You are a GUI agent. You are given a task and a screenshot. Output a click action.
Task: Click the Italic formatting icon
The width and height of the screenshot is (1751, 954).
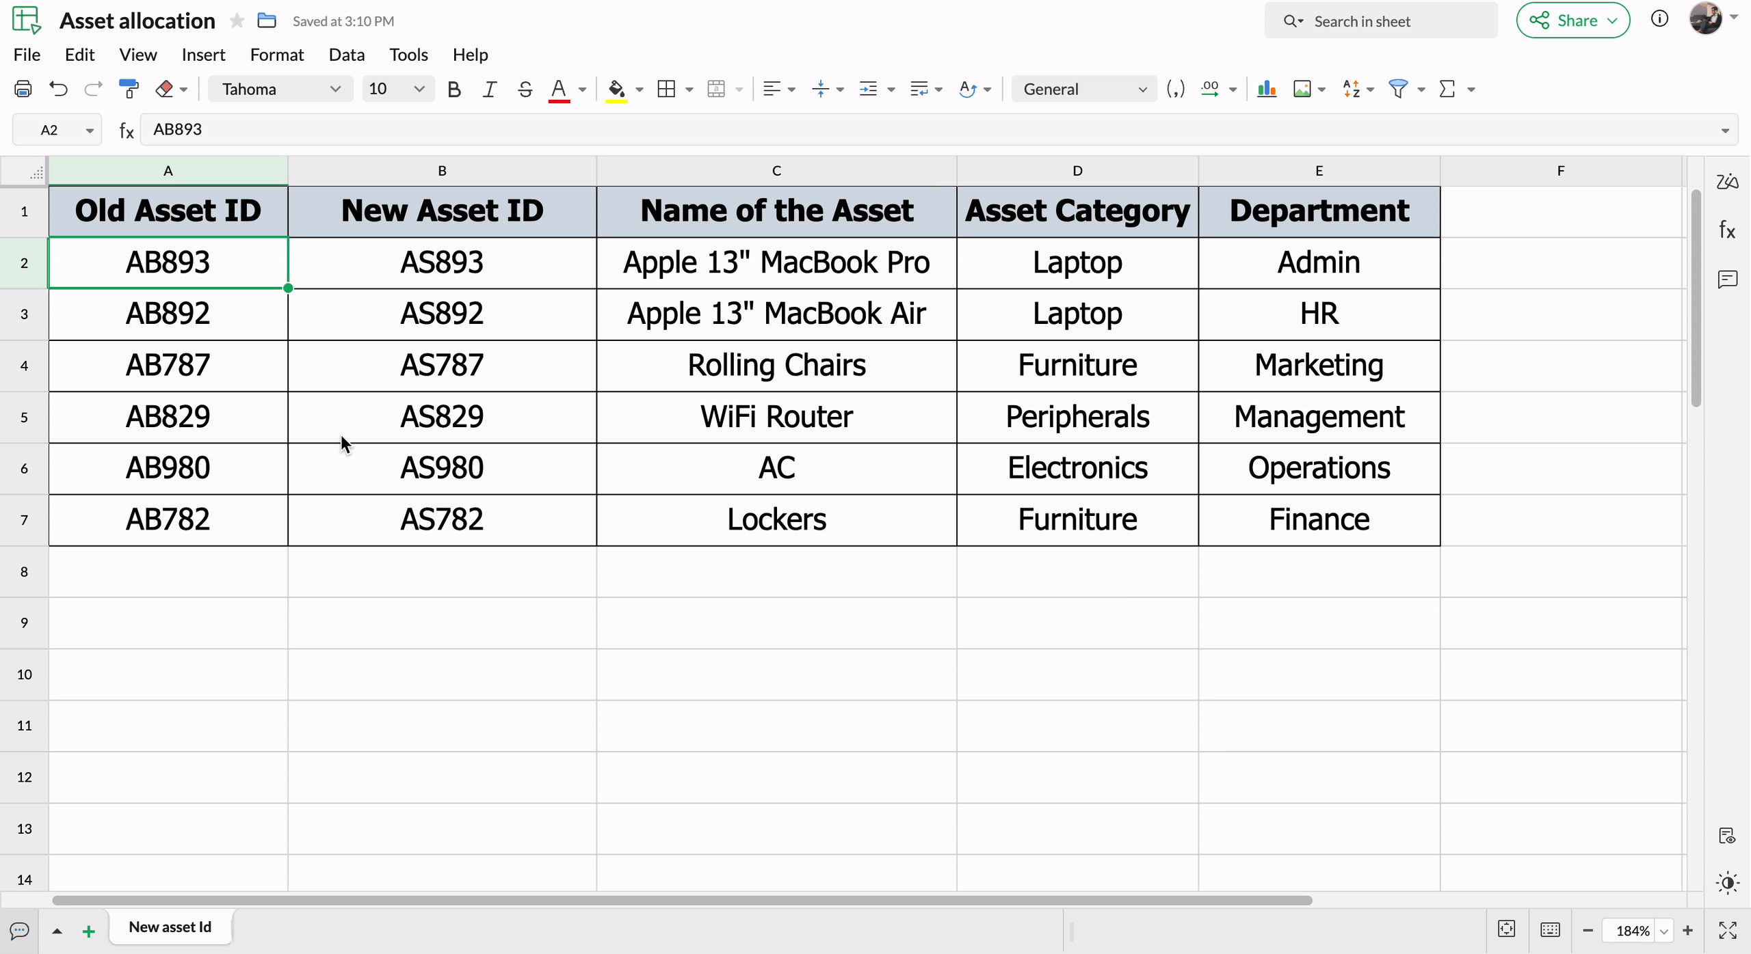click(x=489, y=90)
